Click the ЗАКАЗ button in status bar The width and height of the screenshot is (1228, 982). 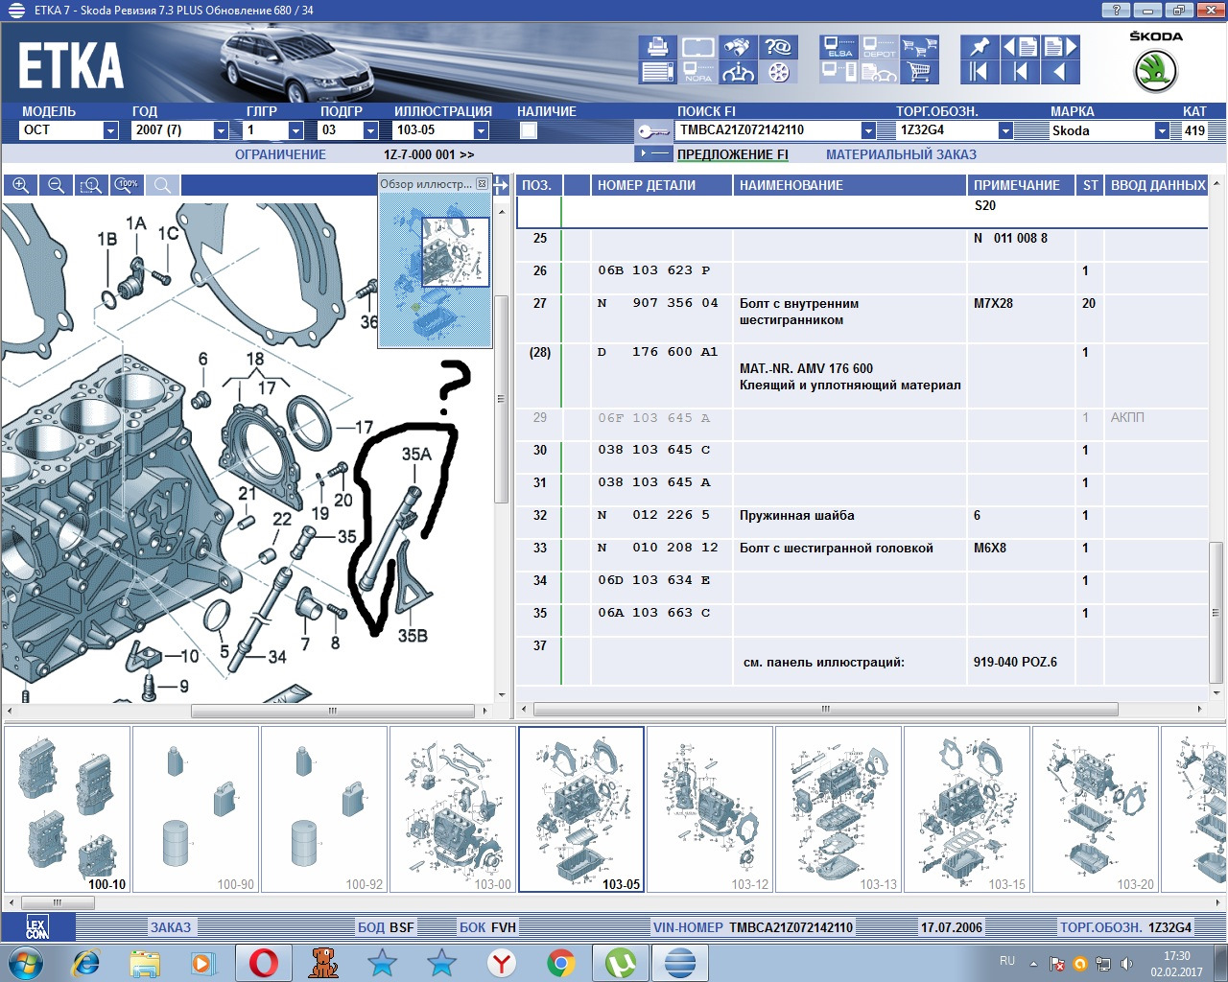[171, 927]
